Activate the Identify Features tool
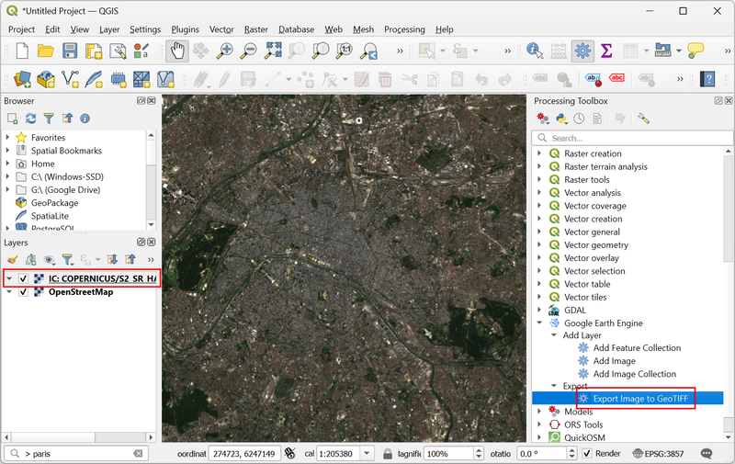The width and height of the screenshot is (735, 464). [x=534, y=51]
